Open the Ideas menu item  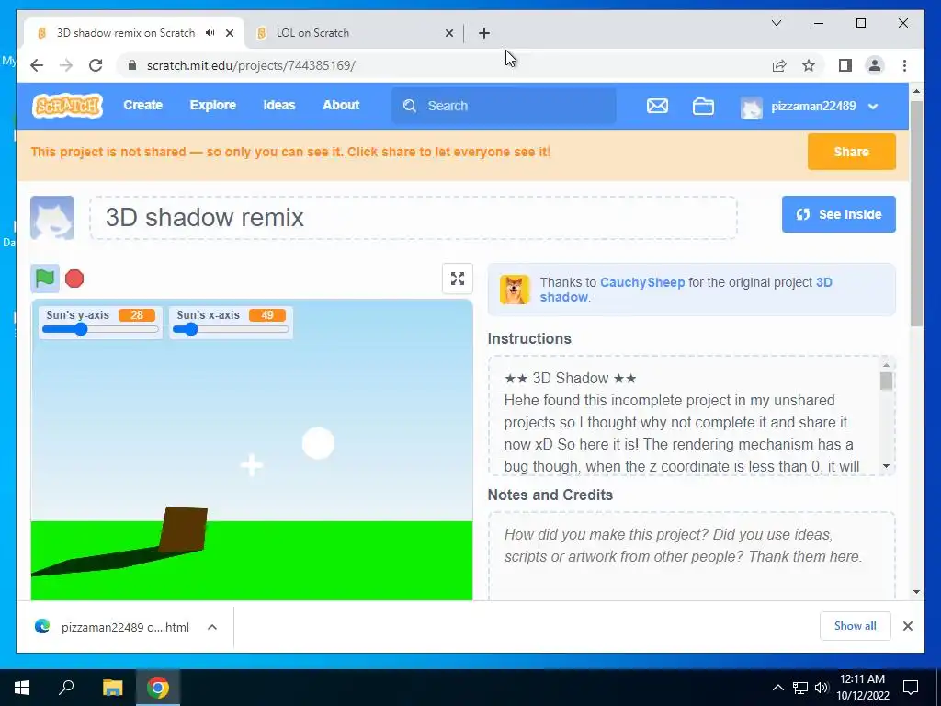pos(279,105)
